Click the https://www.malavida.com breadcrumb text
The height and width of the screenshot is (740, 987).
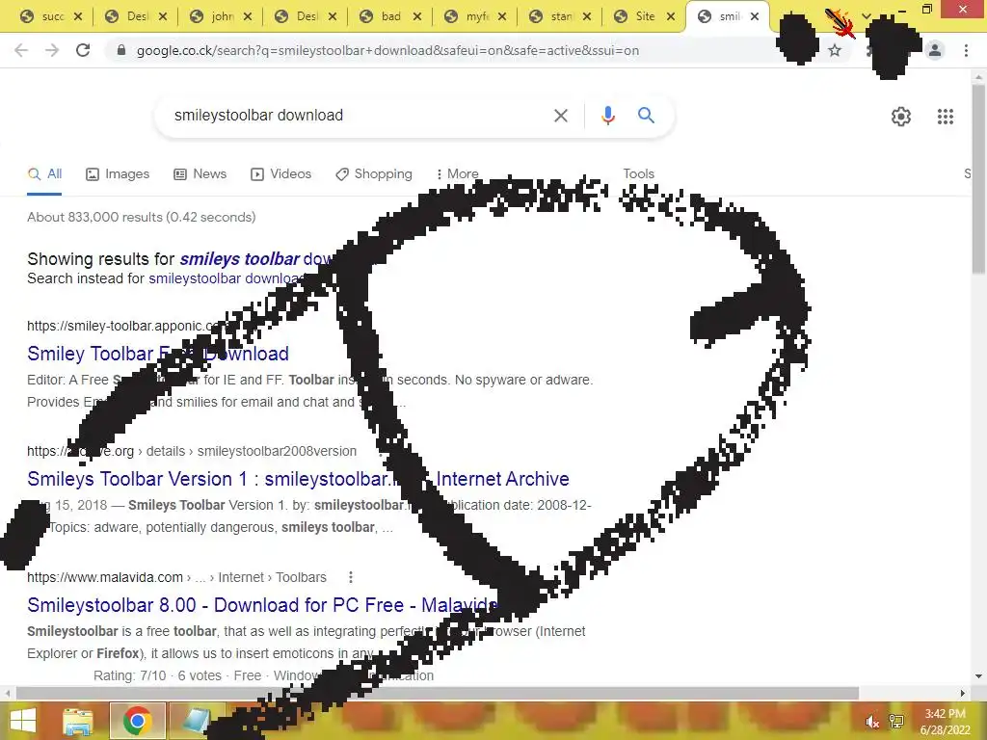105,577
